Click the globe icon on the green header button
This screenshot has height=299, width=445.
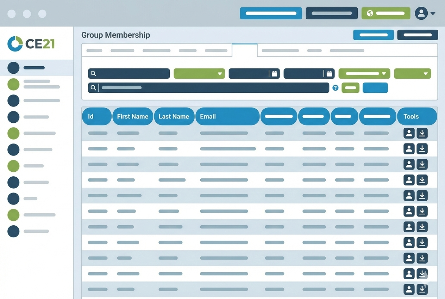(x=370, y=13)
